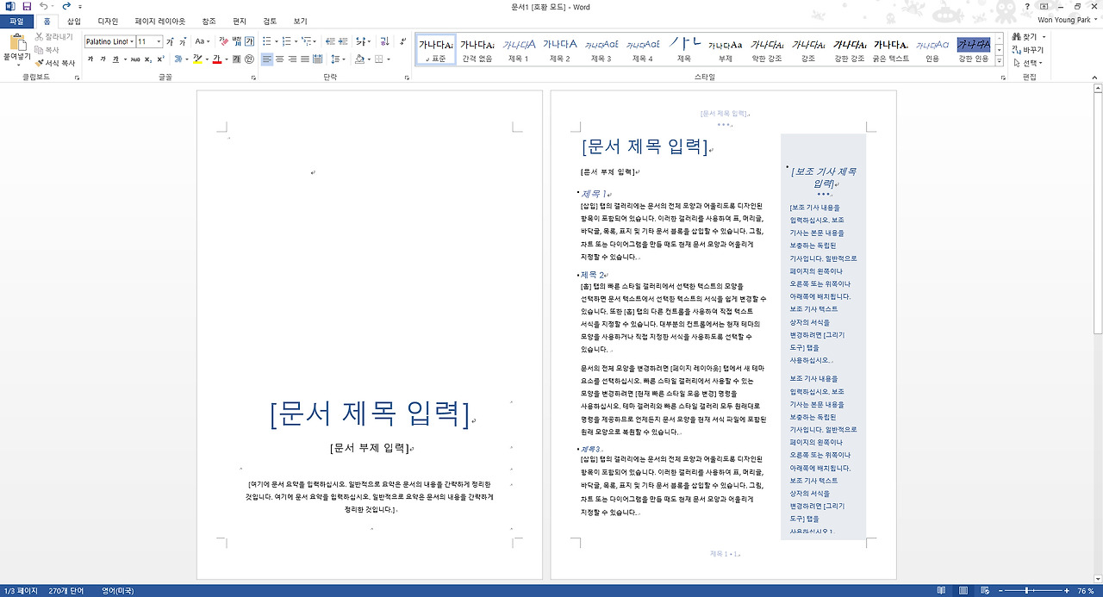Viewport: 1103px width, 597px height.
Task: Expand the styles gallery more button
Action: click(1000, 61)
